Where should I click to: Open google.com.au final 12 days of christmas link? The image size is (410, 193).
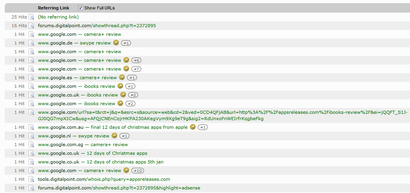[x=113, y=128]
